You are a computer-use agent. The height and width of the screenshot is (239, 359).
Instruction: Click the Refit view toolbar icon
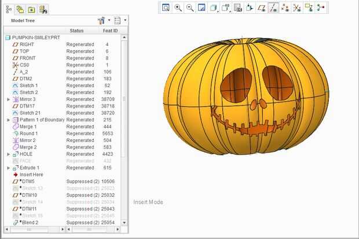click(166, 8)
